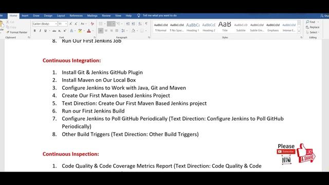Screen dimensions: 329x185
Task: Apply the Normal style
Action: (161, 27)
